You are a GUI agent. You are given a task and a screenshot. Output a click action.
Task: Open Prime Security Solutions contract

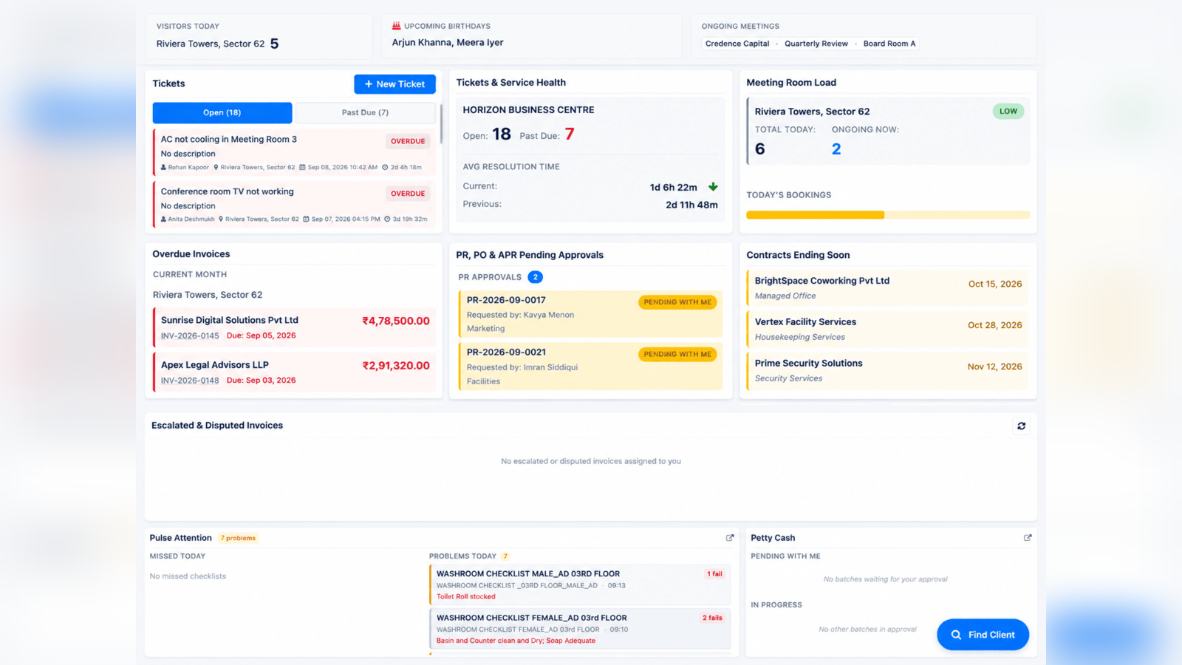[888, 371]
